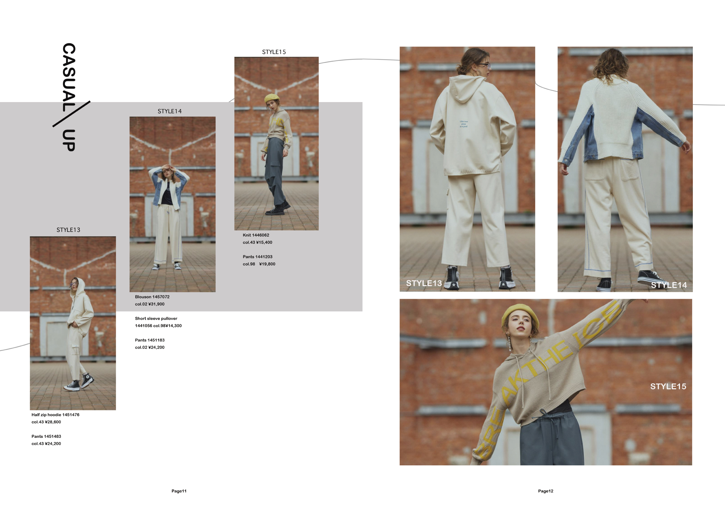Click the Pants 1441203 item text
Image resolution: width=725 pixels, height=513 pixels.
pos(257,257)
